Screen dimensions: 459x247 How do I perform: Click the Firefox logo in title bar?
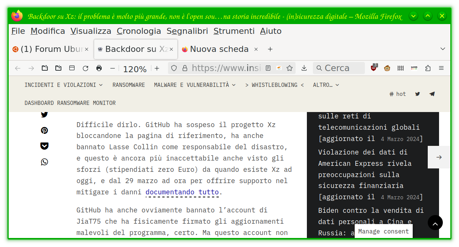point(17,16)
